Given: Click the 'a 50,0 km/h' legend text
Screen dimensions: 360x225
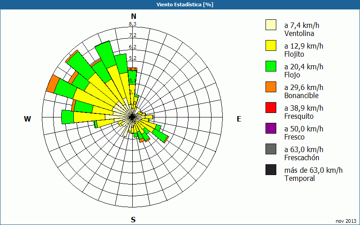Looking at the screenshot, I should click(304, 129).
